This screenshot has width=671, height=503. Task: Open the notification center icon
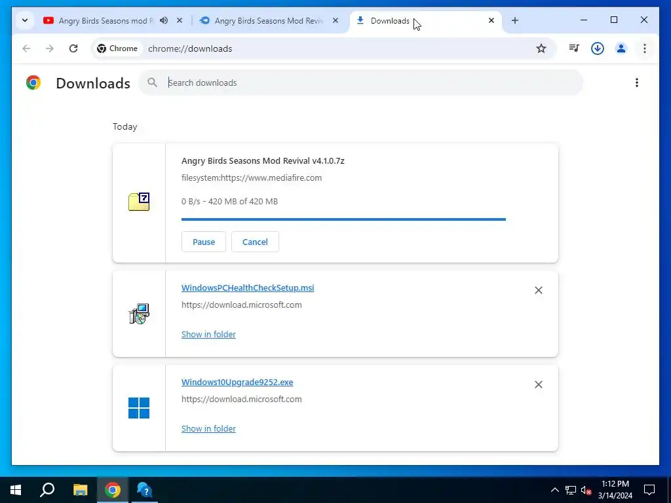649,490
